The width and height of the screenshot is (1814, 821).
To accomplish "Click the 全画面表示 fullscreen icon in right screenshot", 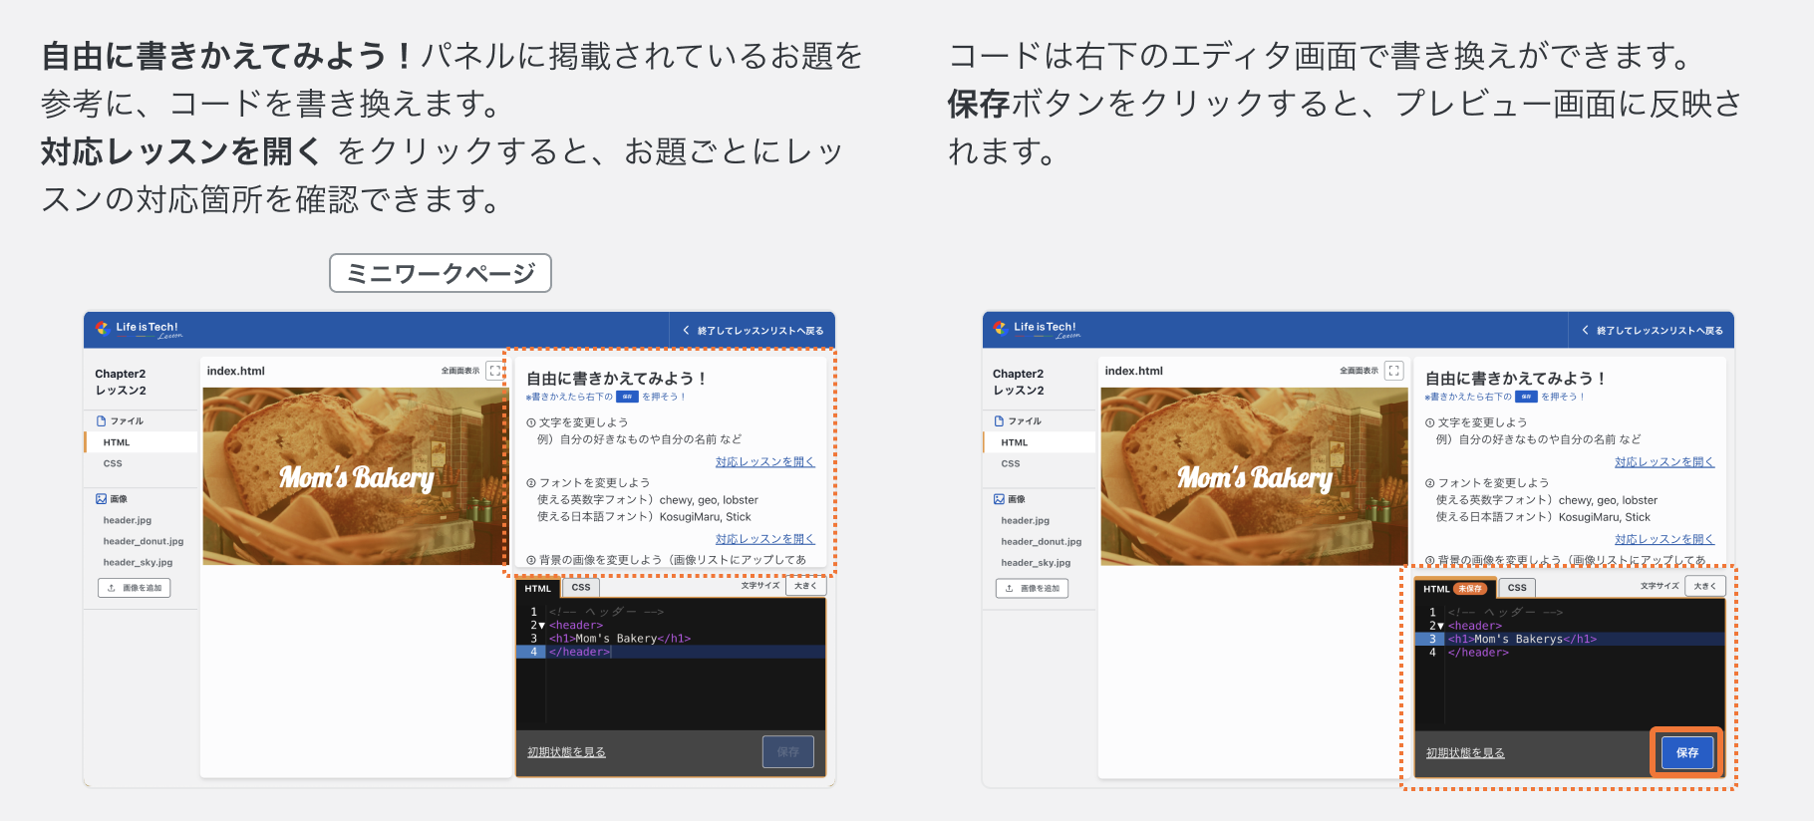I will 1393,371.
